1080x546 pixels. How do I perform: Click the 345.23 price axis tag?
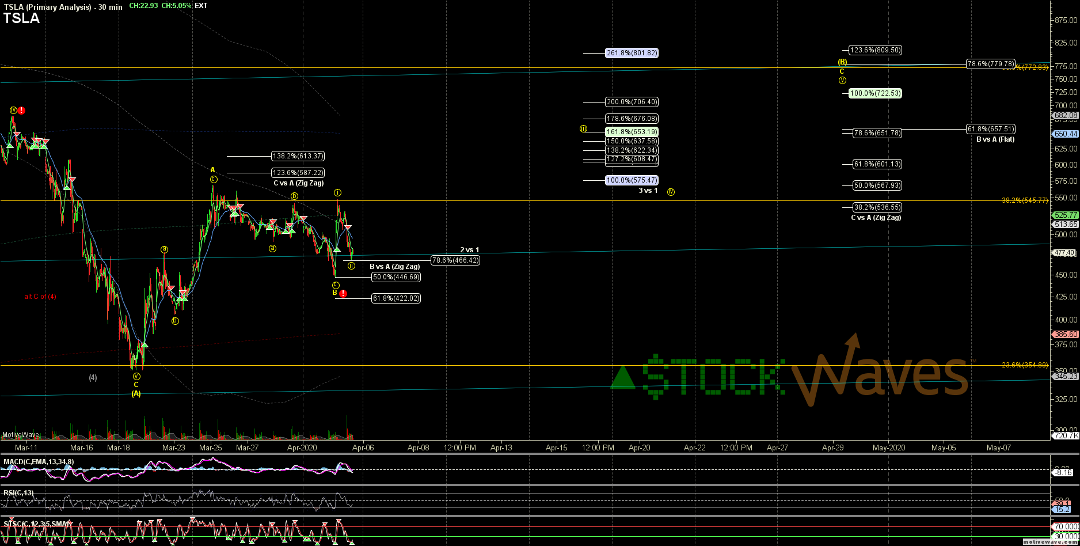(1065, 376)
